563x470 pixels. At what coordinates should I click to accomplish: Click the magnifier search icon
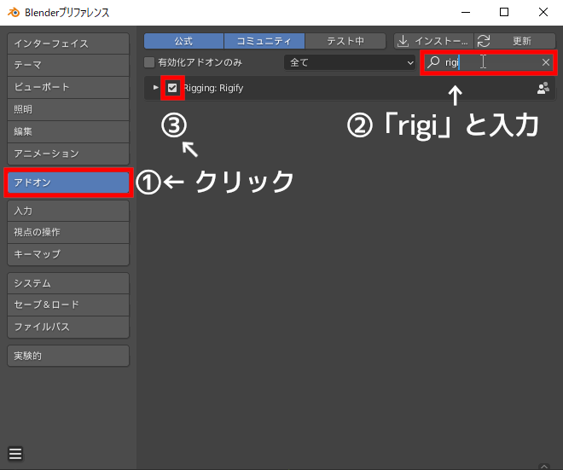433,62
